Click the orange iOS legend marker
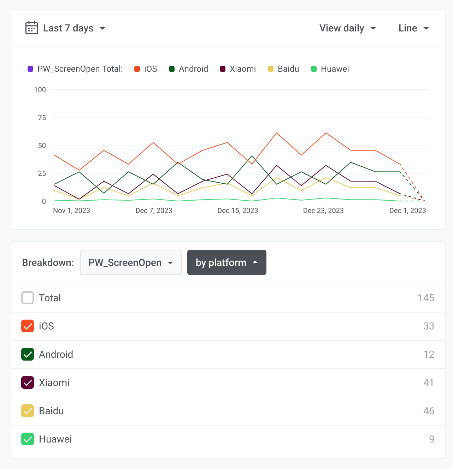 [x=137, y=69]
